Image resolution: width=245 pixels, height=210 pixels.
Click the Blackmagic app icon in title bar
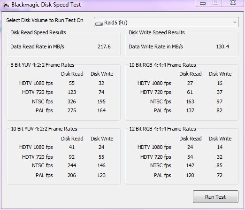(6, 5)
